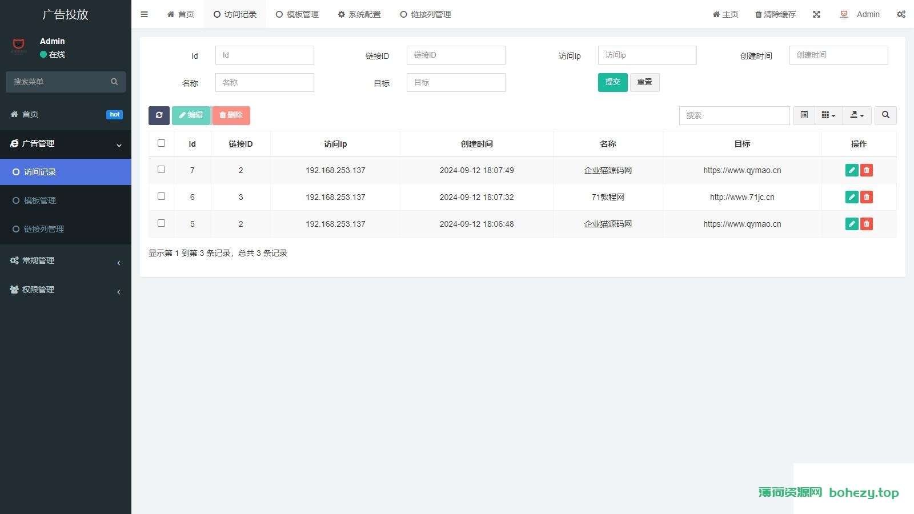The width and height of the screenshot is (914, 514).
Task: Open the export data dropdown
Action: (x=857, y=115)
